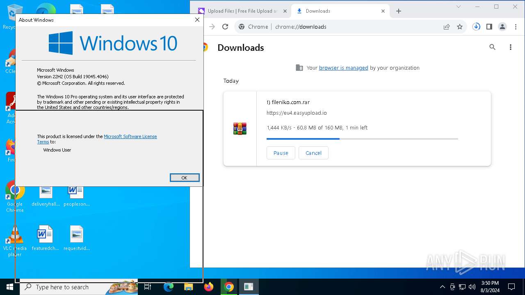The height and width of the screenshot is (295, 525).
Task: Select the deliveryhall... image file
Action: [46, 197]
